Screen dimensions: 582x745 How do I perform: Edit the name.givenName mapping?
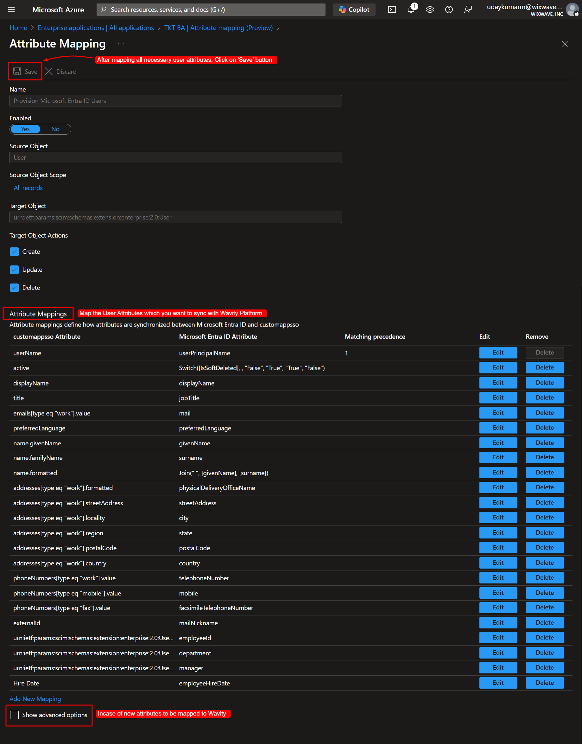(498, 443)
